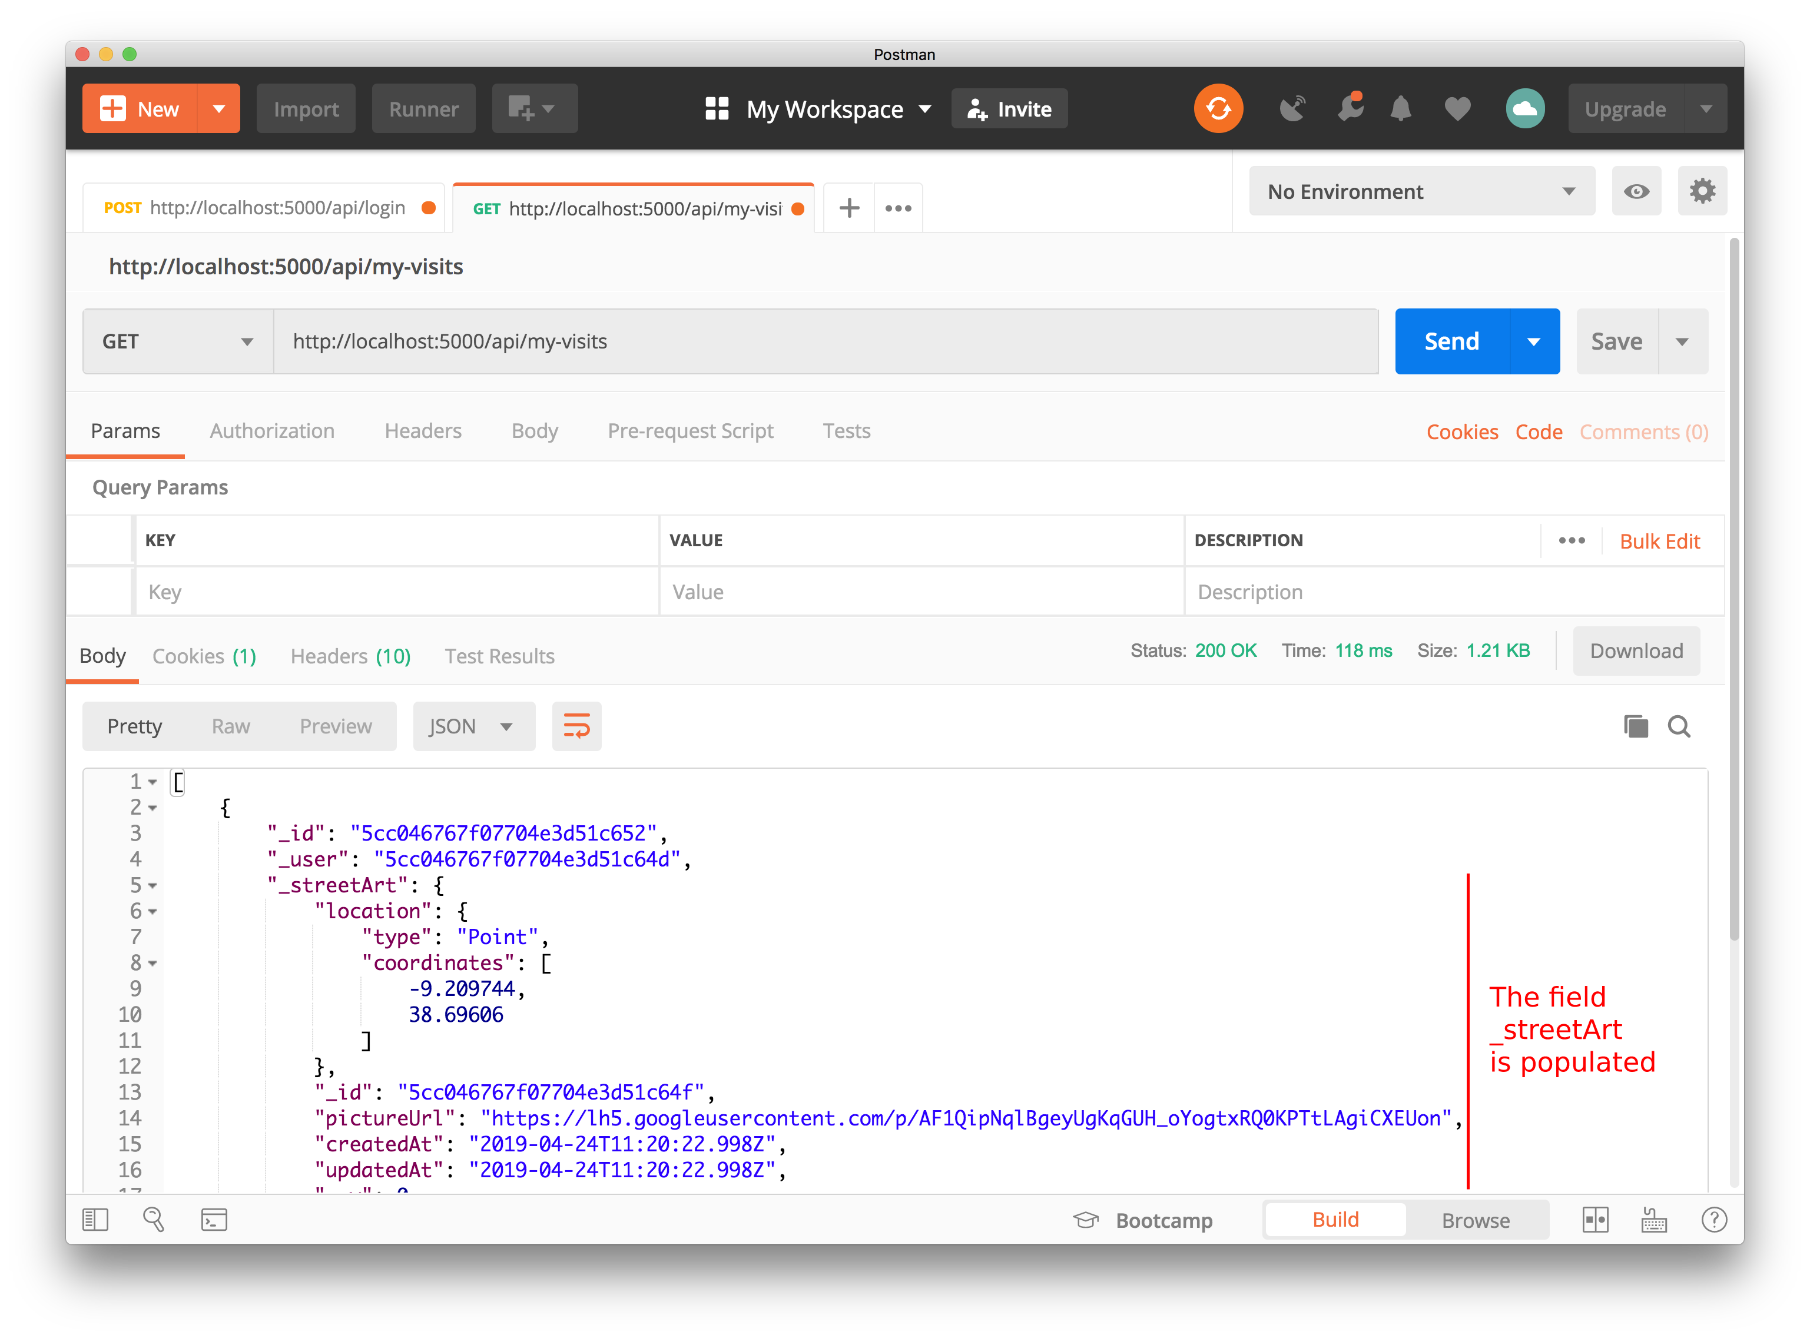Image resolution: width=1810 pixels, height=1335 pixels.
Task: Open the Manage Environments gear icon
Action: tap(1702, 191)
